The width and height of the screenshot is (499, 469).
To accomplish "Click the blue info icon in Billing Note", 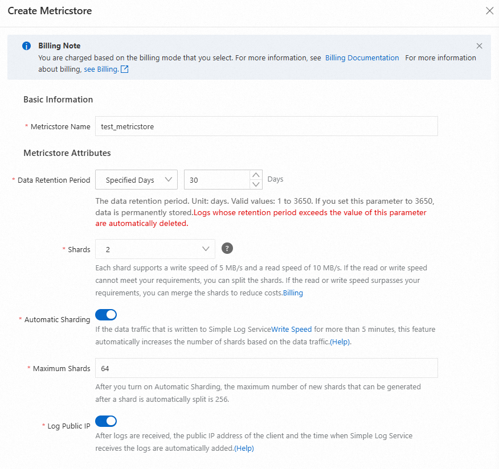I will click(26, 46).
